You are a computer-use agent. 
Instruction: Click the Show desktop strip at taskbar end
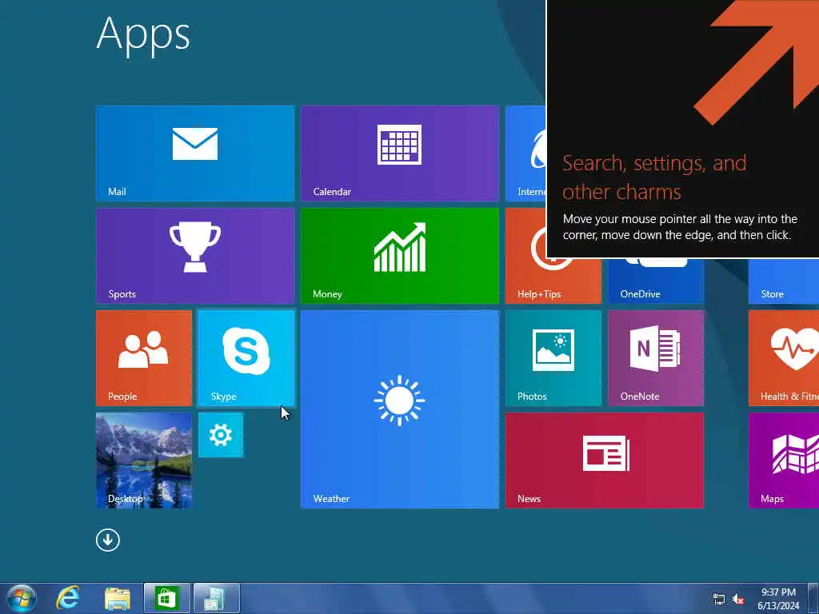tap(813, 598)
